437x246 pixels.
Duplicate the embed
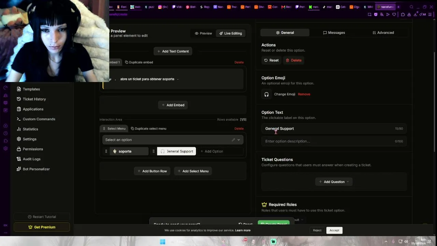pos(139,62)
